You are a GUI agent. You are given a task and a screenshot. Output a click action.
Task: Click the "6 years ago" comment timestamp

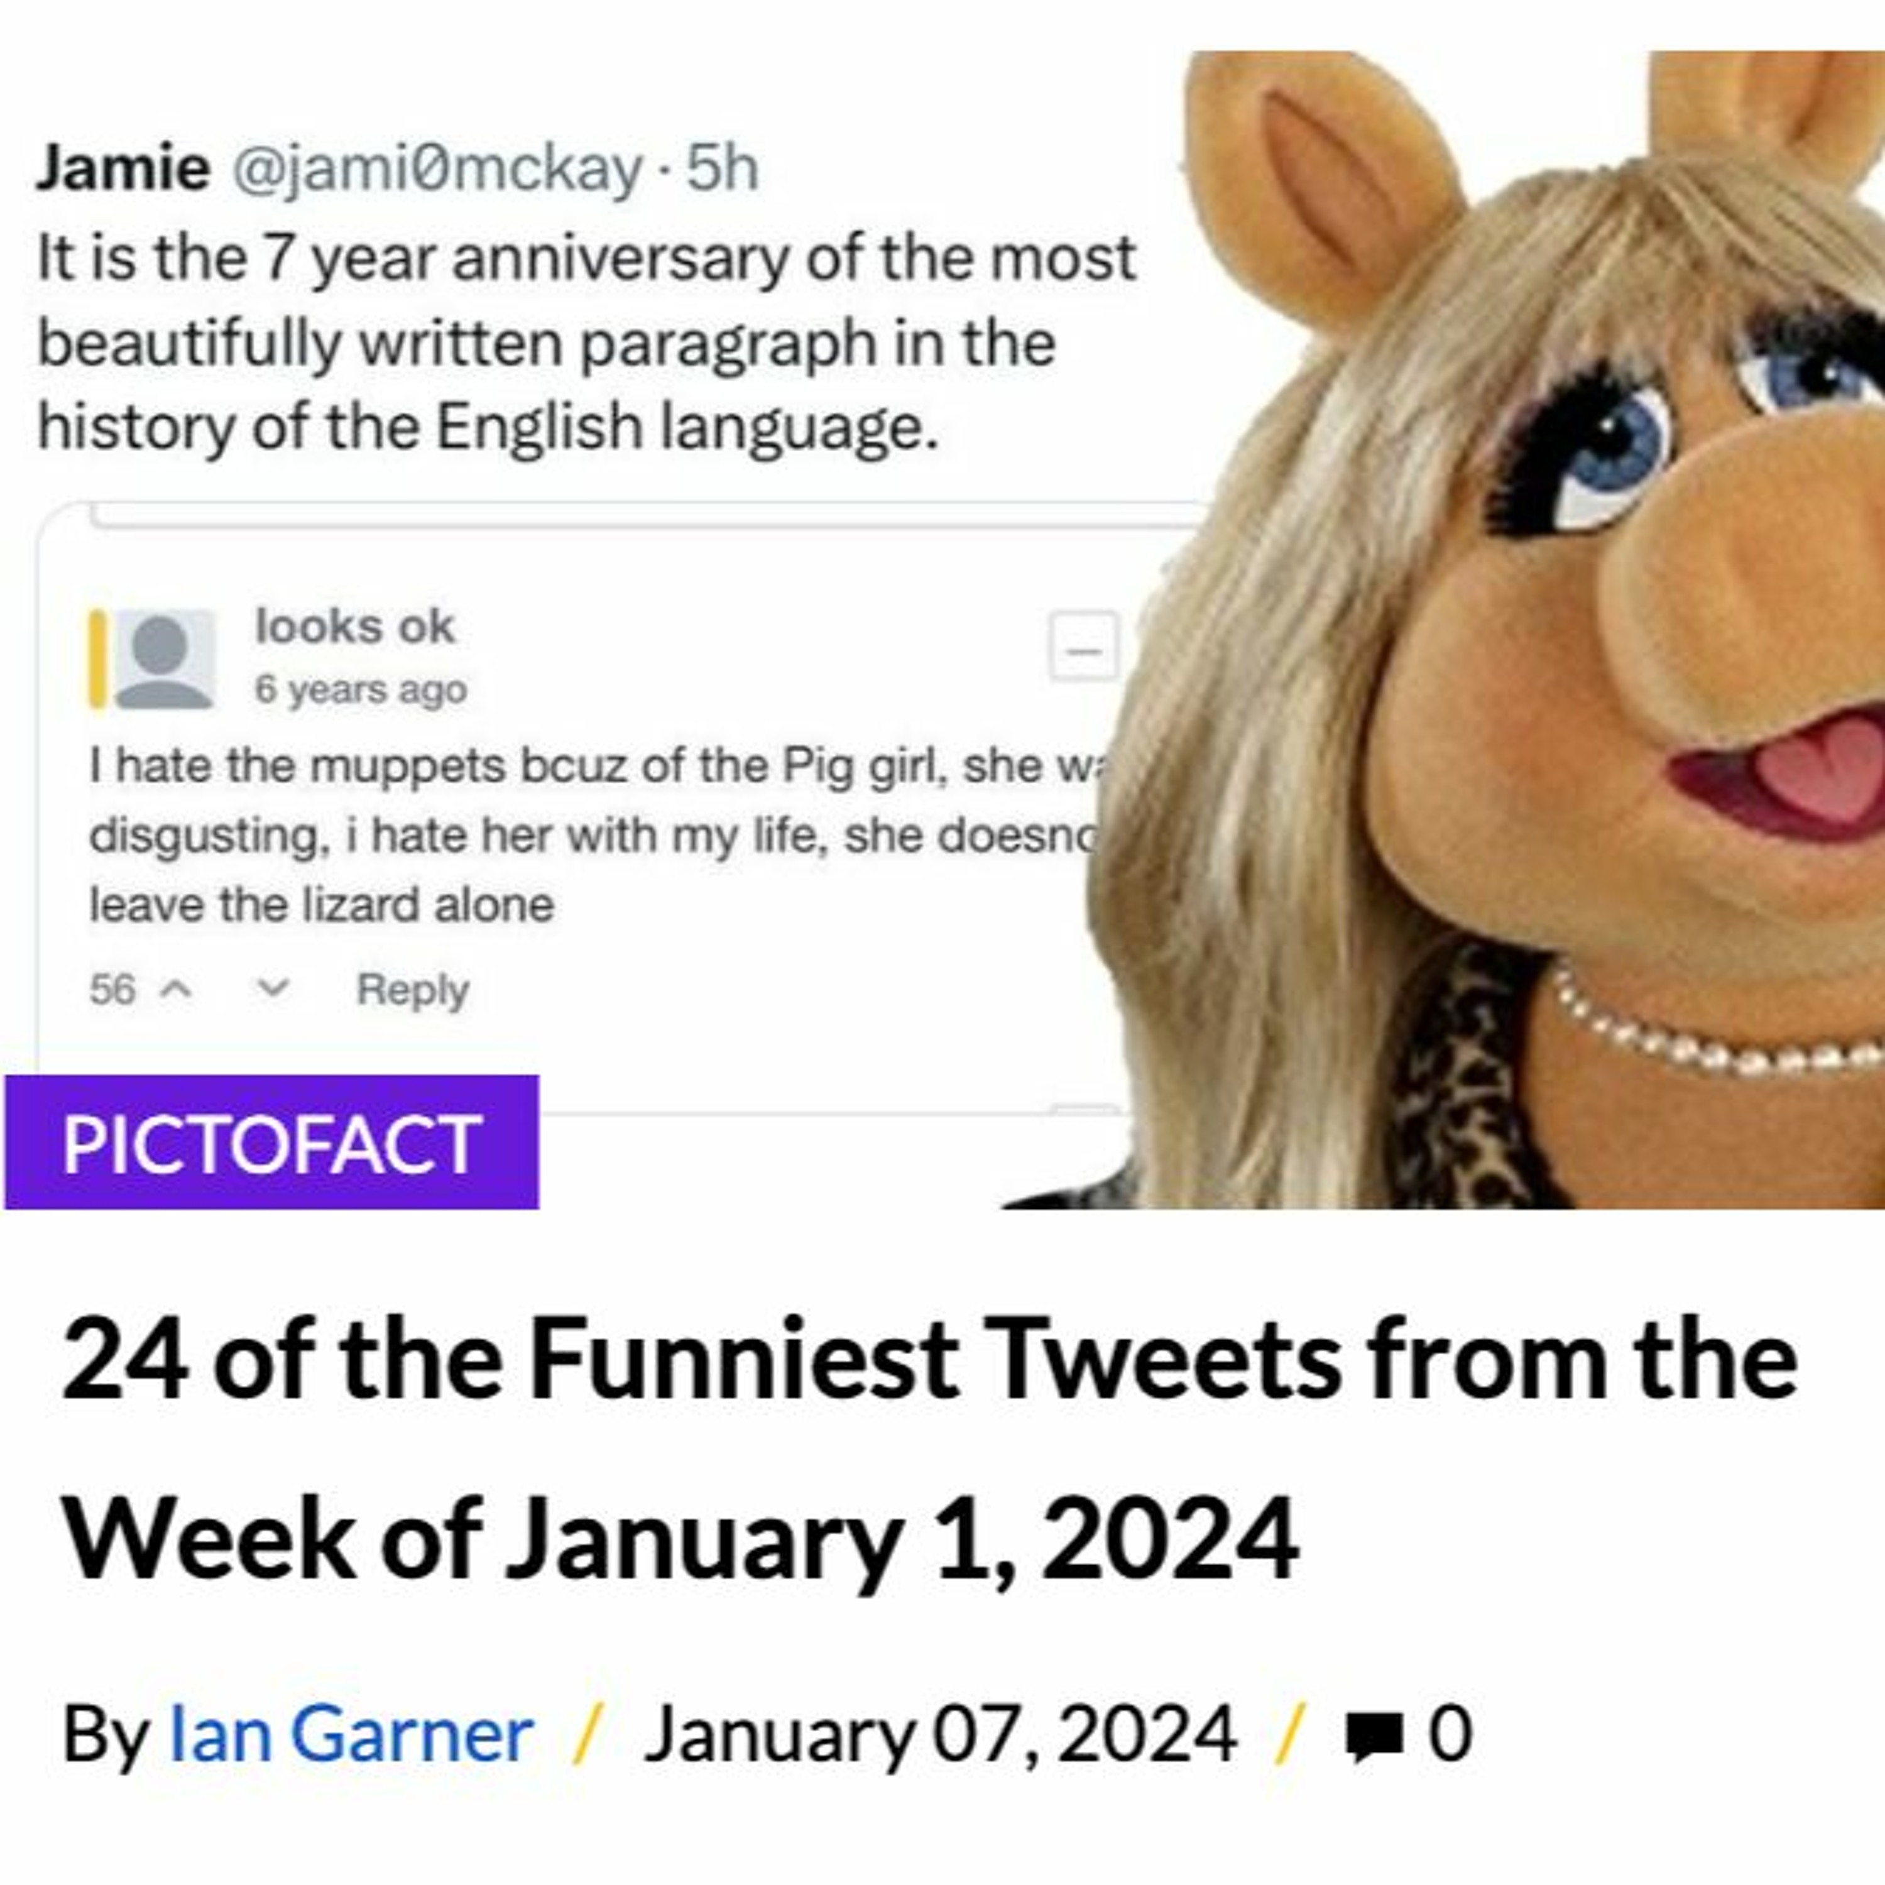tap(361, 690)
